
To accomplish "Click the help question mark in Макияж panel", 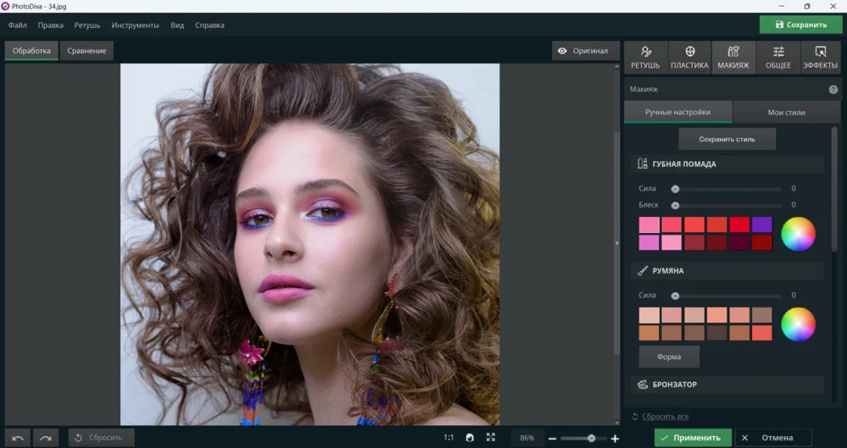I will [x=833, y=89].
